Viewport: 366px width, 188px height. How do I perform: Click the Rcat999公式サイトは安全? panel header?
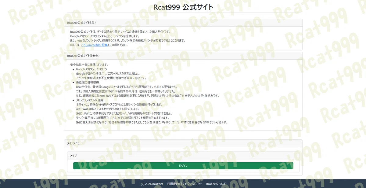(x=183, y=56)
